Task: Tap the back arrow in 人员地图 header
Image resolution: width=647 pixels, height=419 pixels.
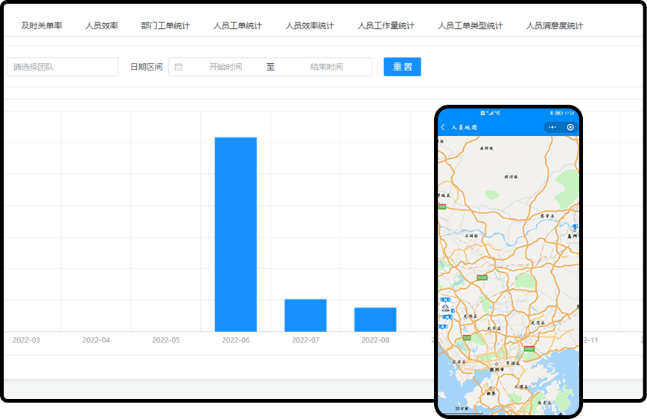Action: [x=444, y=127]
